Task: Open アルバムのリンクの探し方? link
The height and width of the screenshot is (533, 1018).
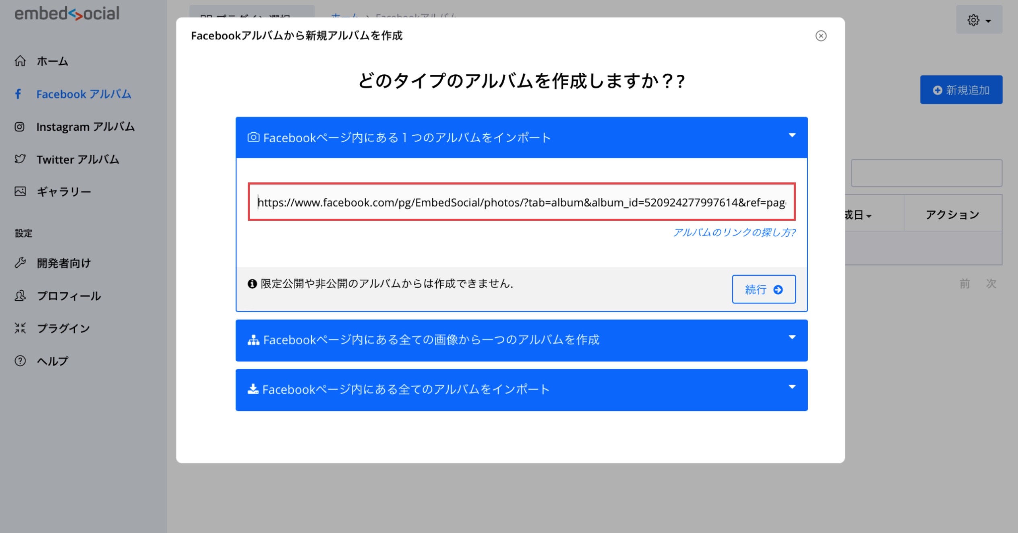Action: click(735, 232)
